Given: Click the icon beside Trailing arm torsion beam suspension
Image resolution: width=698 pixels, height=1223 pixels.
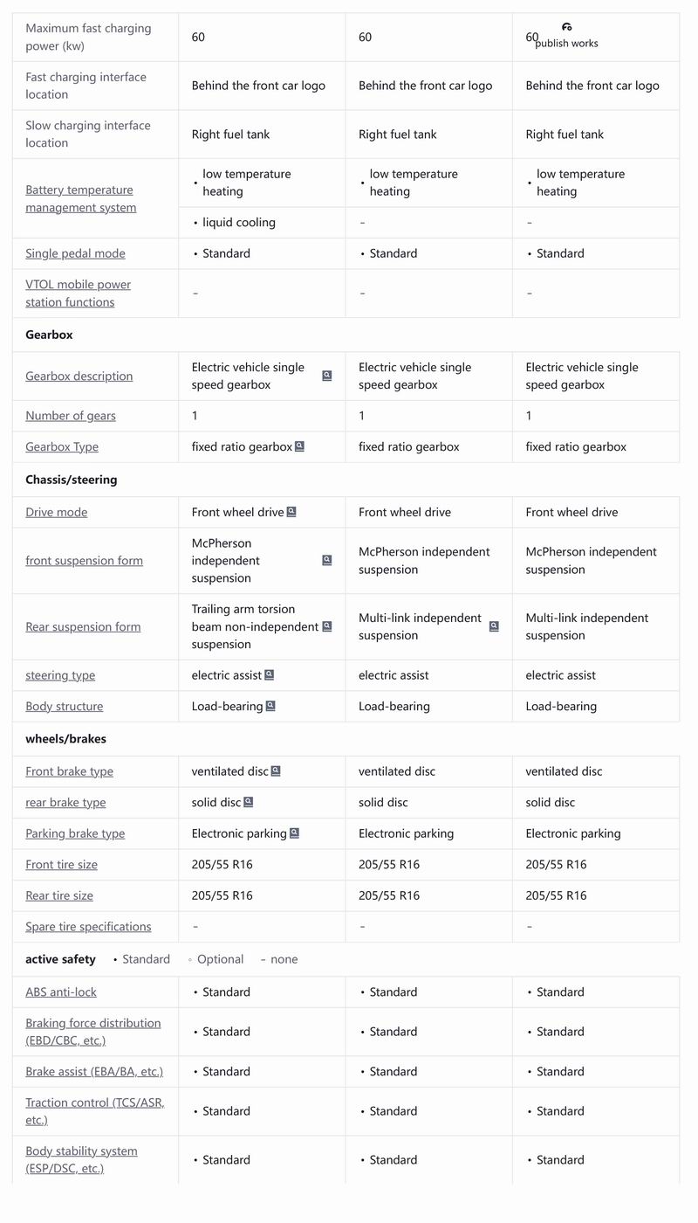Looking at the screenshot, I should click(327, 626).
